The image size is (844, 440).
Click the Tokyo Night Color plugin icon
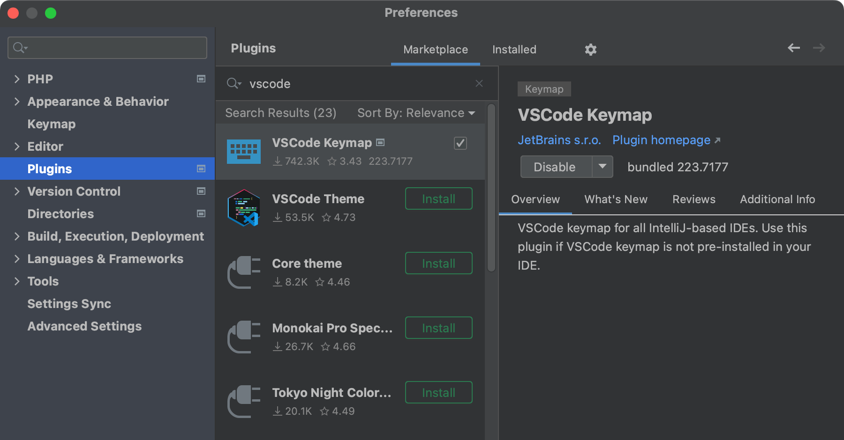tap(243, 402)
